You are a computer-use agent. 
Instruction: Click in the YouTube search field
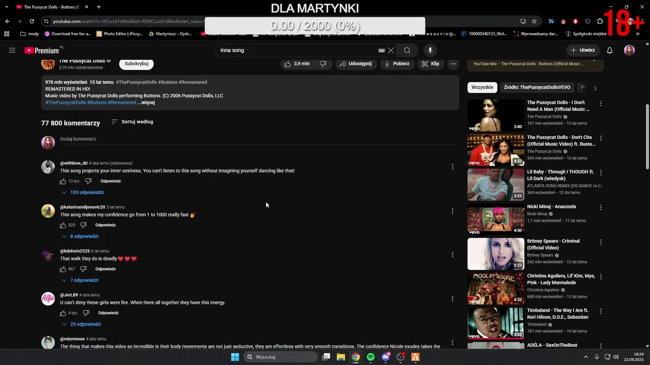point(297,50)
